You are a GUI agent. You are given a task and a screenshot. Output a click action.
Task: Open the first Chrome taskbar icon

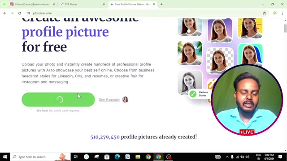point(148,157)
